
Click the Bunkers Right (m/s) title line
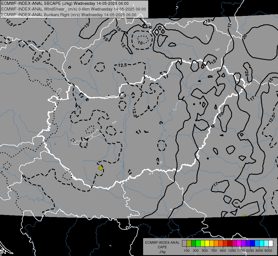click(x=69, y=15)
